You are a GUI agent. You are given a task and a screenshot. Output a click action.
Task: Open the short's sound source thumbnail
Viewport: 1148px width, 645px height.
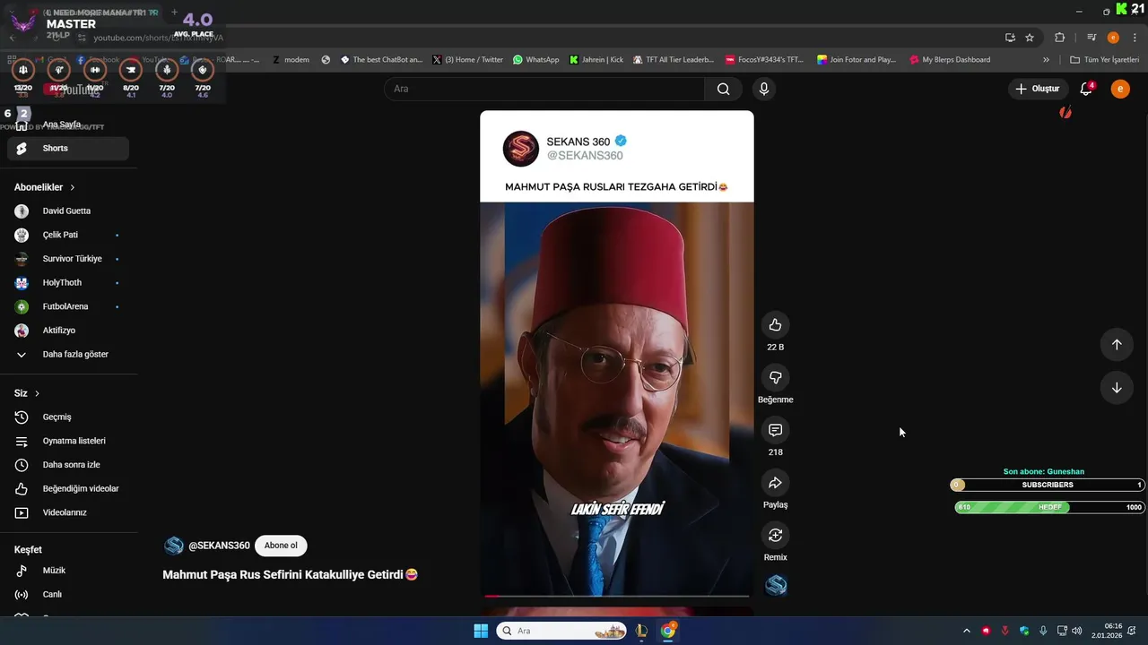(x=777, y=586)
